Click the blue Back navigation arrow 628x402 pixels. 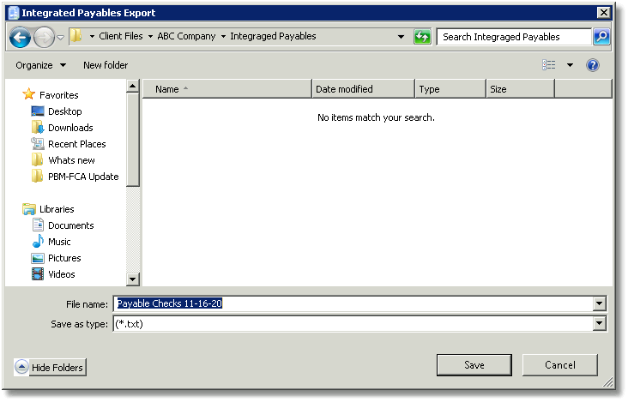point(20,37)
